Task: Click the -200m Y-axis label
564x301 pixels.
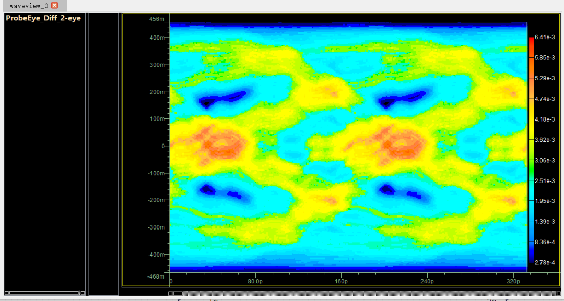Action: (x=156, y=200)
